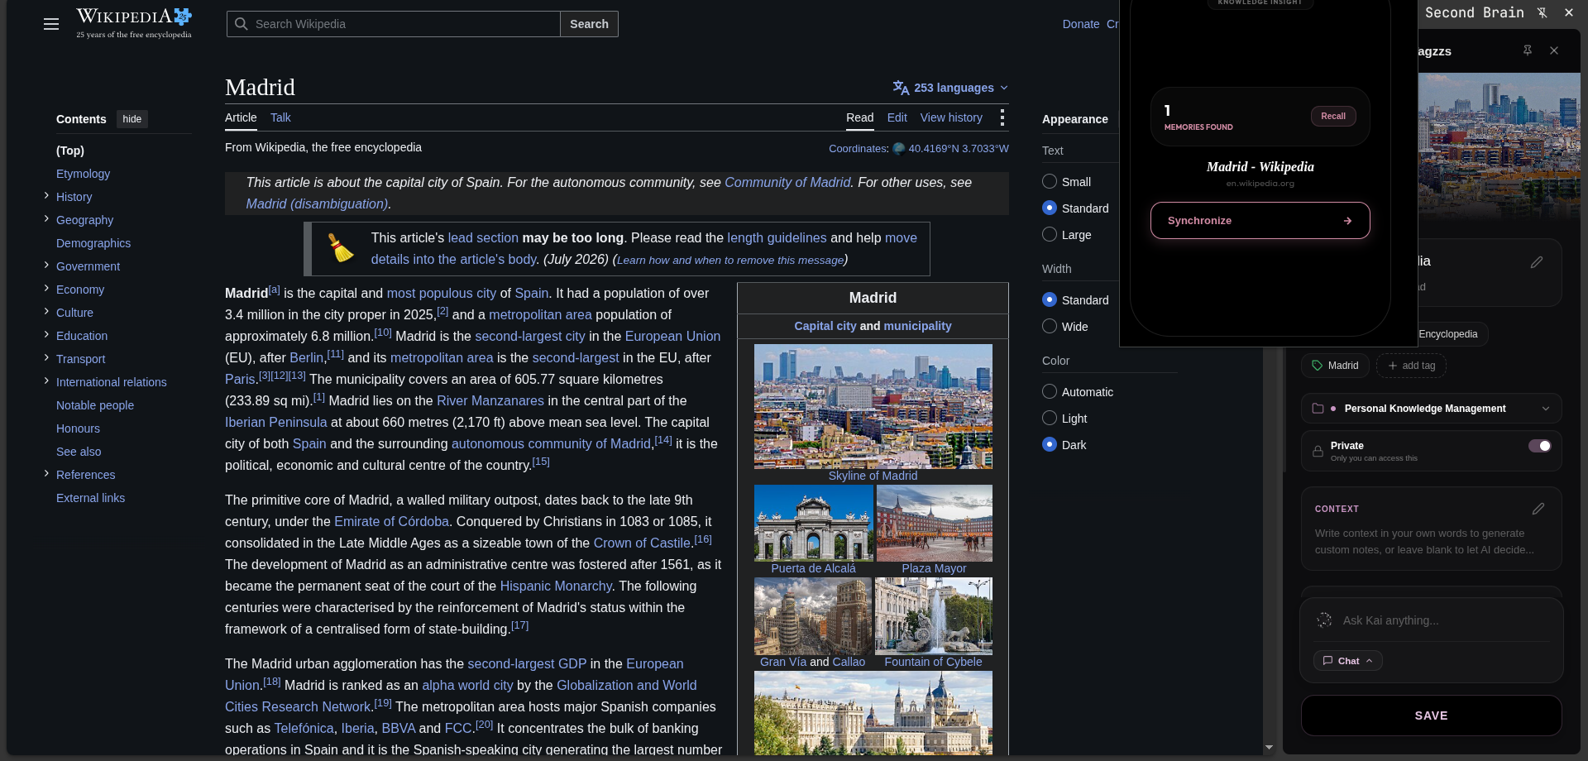Click the folder icon beside Personal Knowledge Management
Screen dimensions: 1588x761
pos(1318,409)
